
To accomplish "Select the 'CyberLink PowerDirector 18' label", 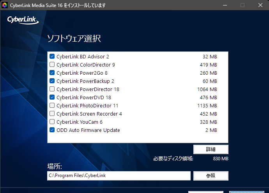I will [88, 89].
